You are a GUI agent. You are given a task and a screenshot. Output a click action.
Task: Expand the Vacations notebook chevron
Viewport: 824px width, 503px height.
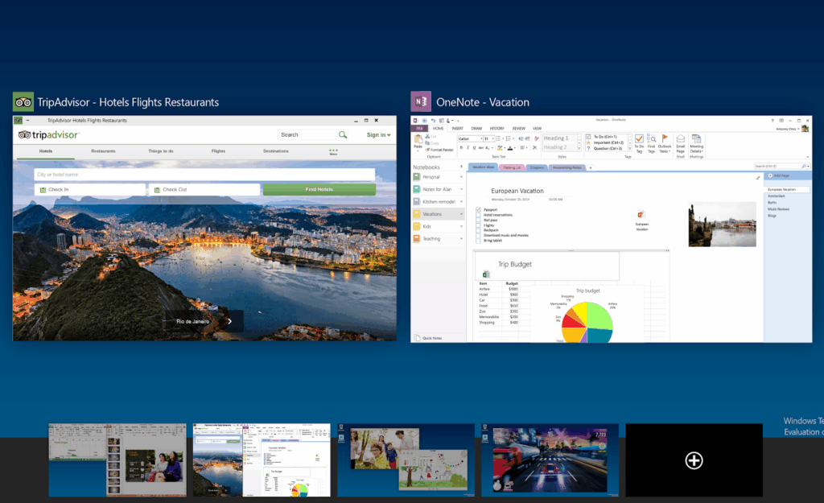pyautogui.click(x=461, y=214)
